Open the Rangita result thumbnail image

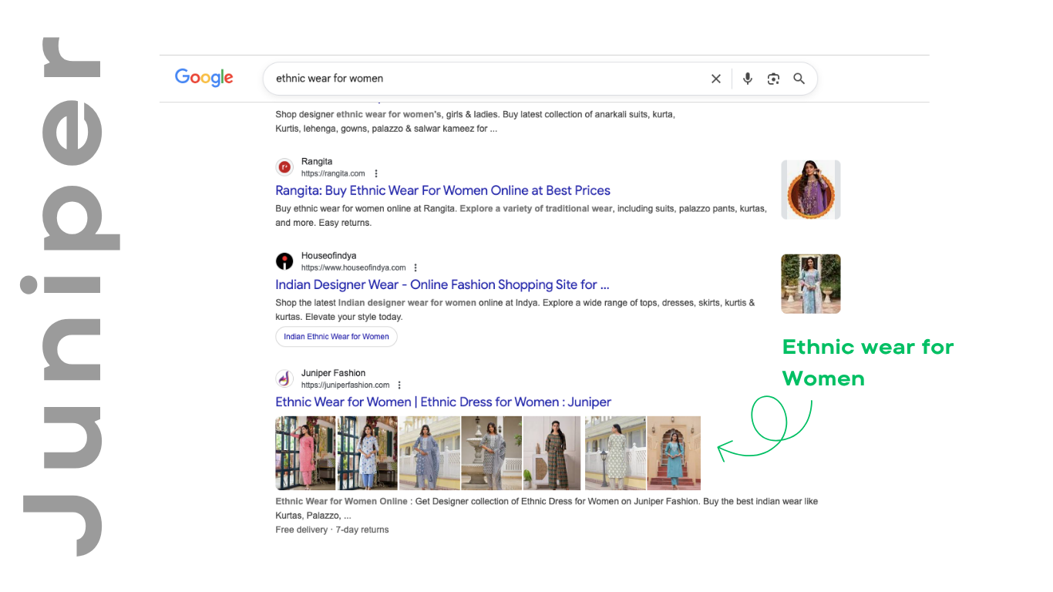click(811, 190)
